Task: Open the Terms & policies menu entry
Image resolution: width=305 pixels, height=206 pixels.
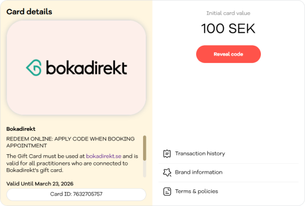Action: pyautogui.click(x=228, y=192)
